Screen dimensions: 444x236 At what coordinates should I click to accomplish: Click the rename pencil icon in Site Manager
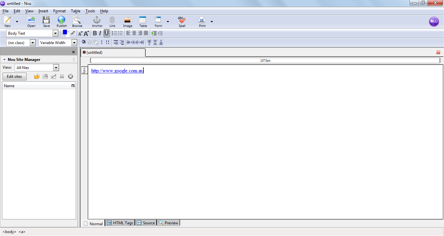54,77
